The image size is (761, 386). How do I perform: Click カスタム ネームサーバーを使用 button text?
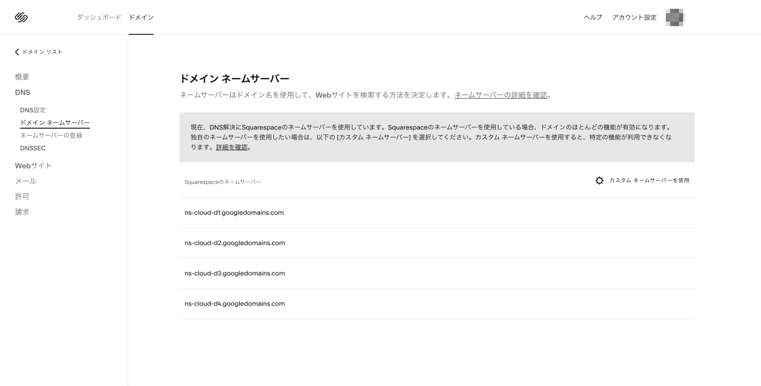649,181
